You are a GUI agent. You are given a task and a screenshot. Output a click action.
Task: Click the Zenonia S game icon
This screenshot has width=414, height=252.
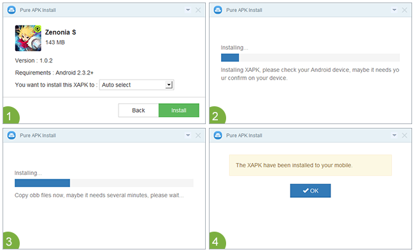pyautogui.click(x=28, y=38)
